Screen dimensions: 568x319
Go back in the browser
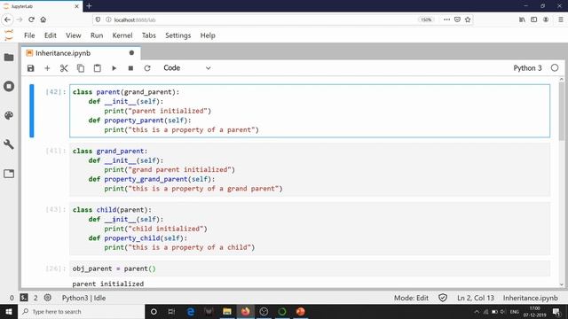point(8,19)
